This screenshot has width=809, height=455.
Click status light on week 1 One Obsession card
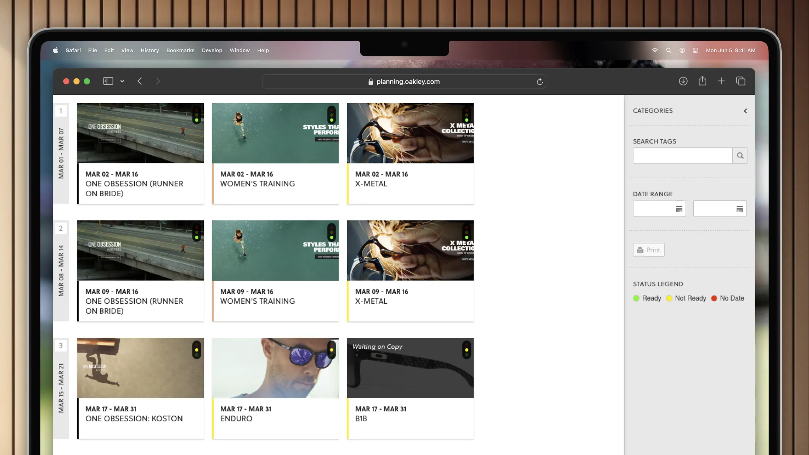coord(197,115)
